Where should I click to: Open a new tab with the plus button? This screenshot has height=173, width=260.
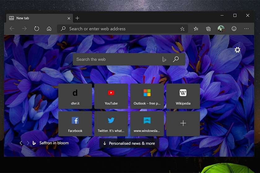(x=77, y=18)
